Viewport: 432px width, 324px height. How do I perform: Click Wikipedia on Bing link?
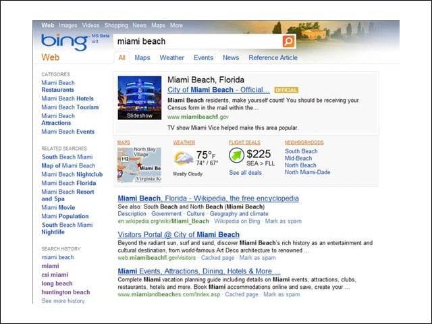tap(237, 221)
